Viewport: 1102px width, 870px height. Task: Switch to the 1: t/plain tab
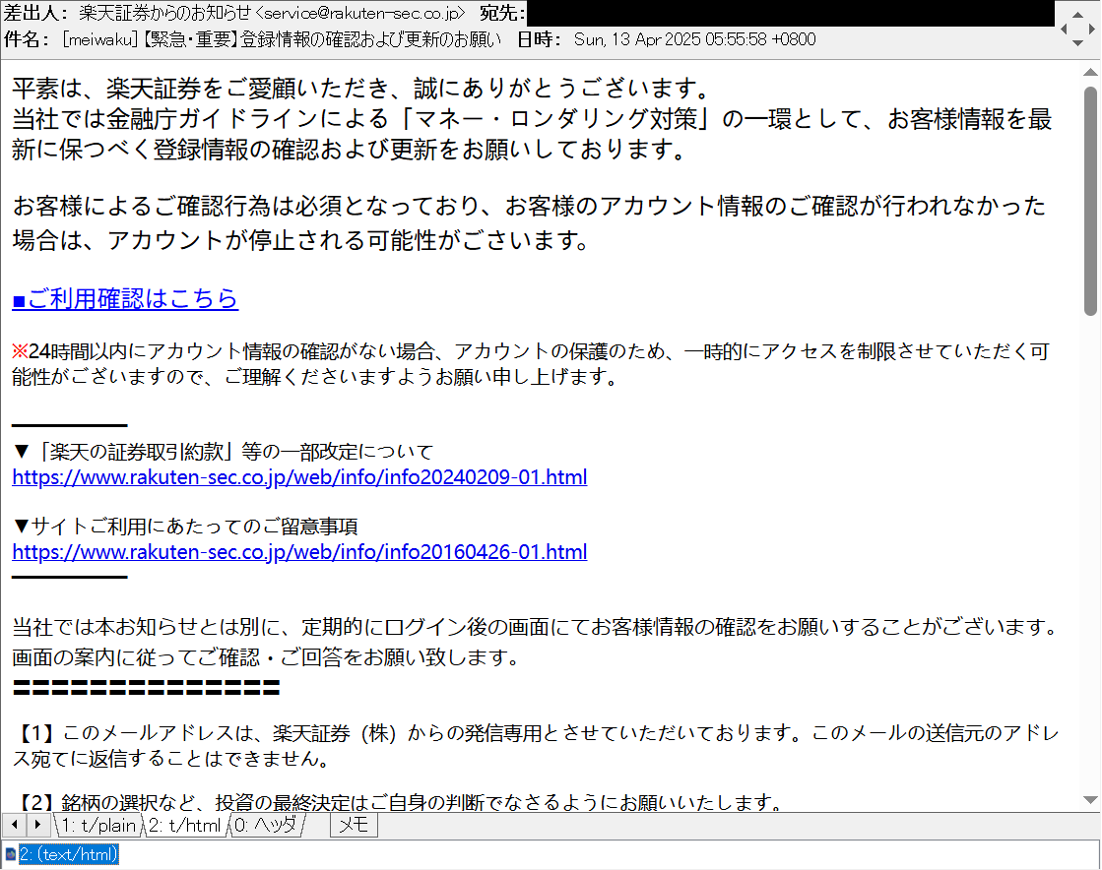coord(97,825)
